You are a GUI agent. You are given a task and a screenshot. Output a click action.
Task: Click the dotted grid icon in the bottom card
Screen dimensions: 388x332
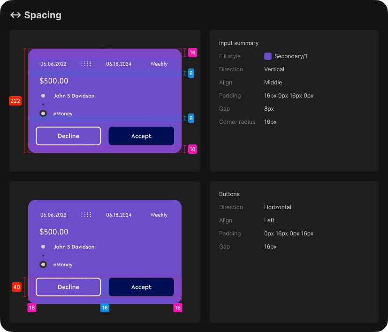tap(85, 215)
